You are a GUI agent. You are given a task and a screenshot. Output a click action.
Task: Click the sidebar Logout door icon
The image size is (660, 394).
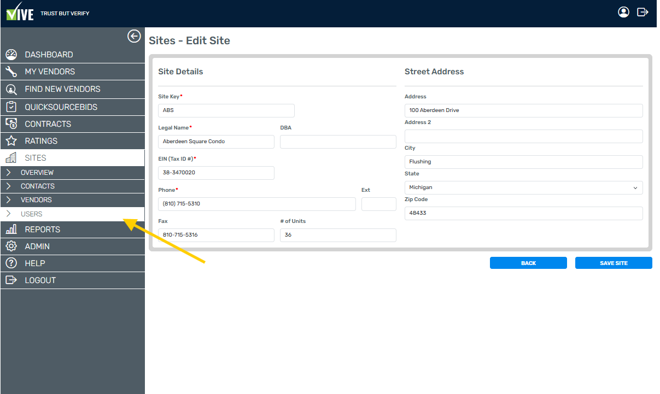(11, 280)
